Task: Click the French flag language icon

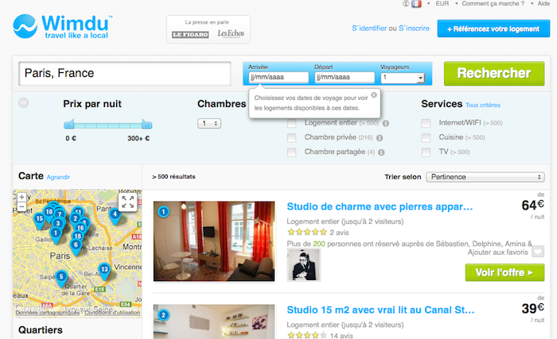Action: [416, 4]
